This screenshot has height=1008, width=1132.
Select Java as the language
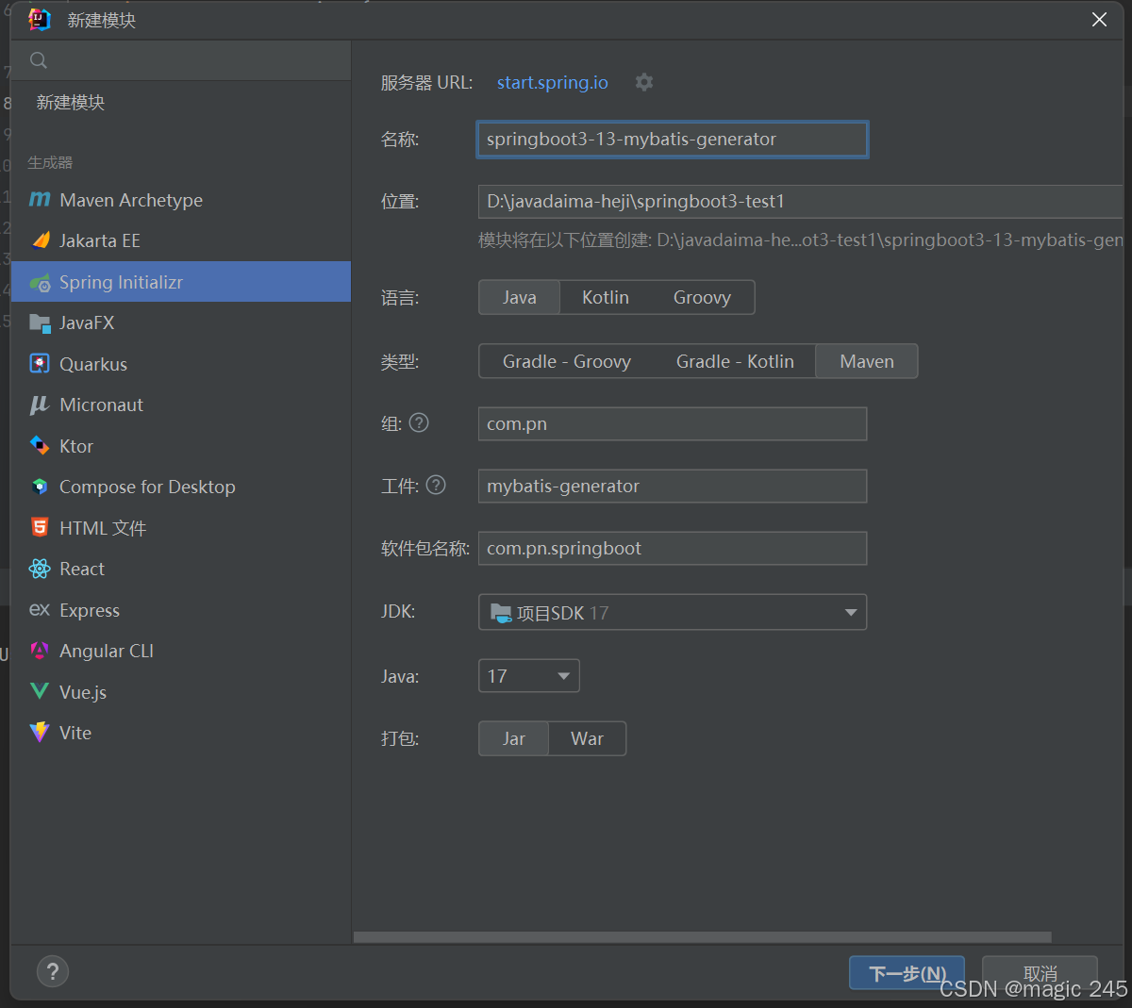[x=520, y=297]
